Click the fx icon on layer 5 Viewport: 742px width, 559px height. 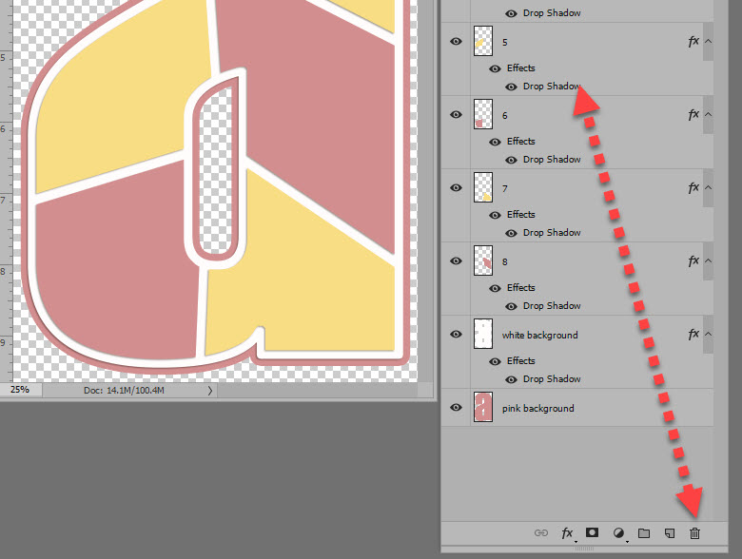(693, 42)
